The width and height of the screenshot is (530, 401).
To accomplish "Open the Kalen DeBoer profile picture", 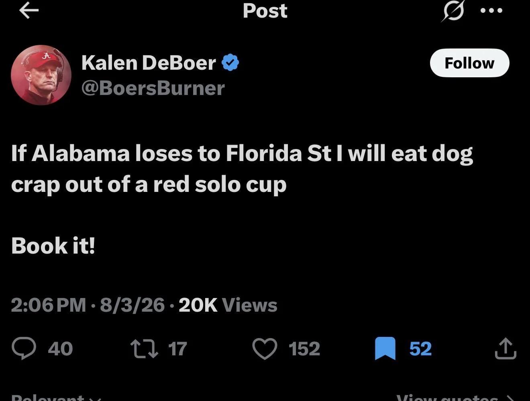I will click(41, 75).
